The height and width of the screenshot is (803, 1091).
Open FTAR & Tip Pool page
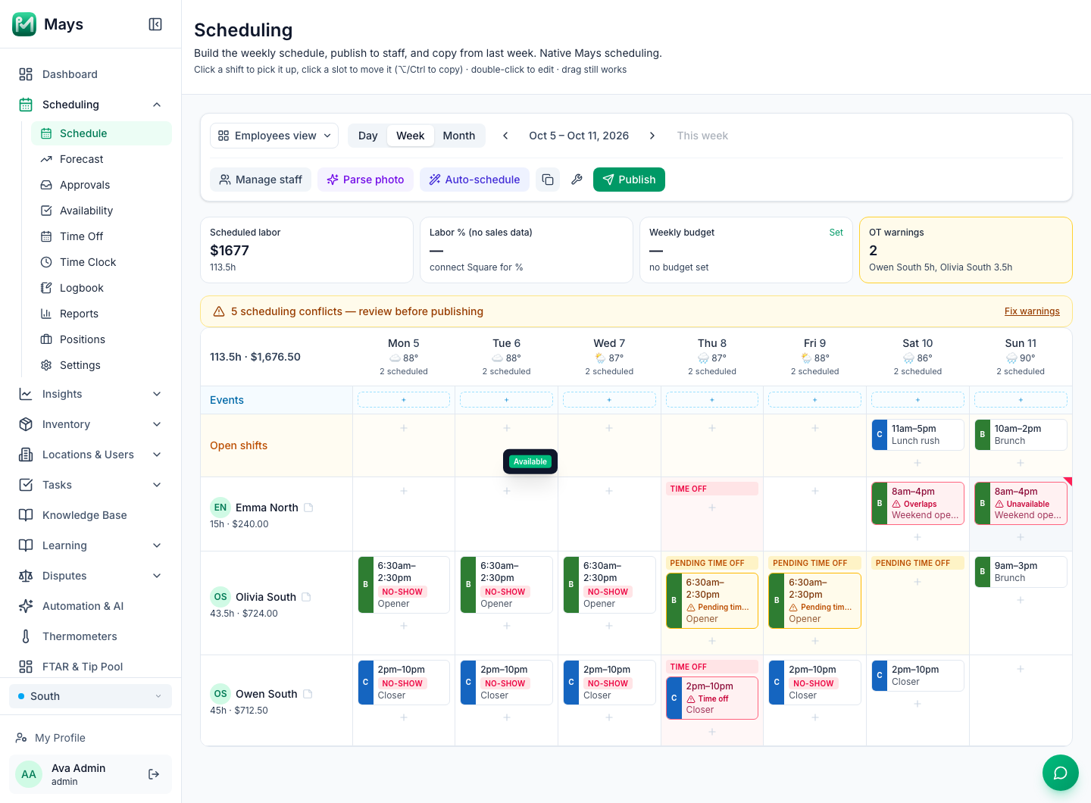(91, 667)
